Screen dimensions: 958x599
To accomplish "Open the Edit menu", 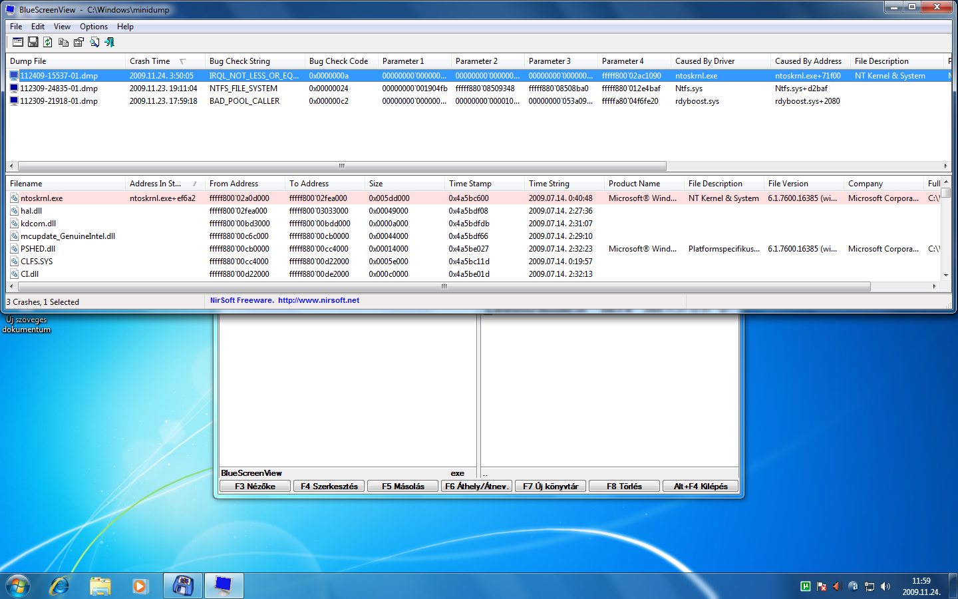I will pyautogui.click(x=38, y=27).
